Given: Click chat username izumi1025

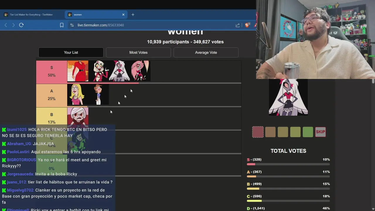Looking at the screenshot, I should [x=17, y=130].
